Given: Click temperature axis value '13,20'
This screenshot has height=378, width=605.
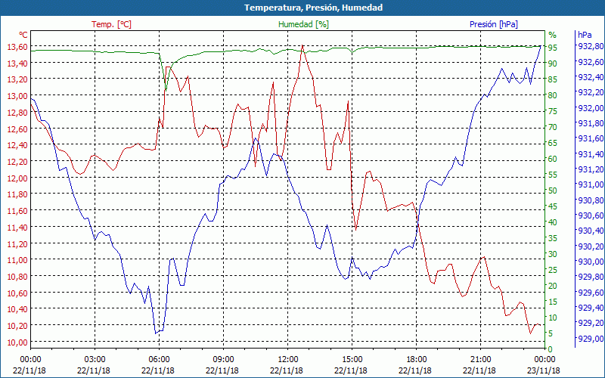Looking at the screenshot, I should click(17, 79).
